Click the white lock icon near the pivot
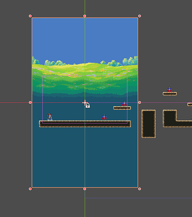This screenshot has width=192, height=217. point(88,105)
